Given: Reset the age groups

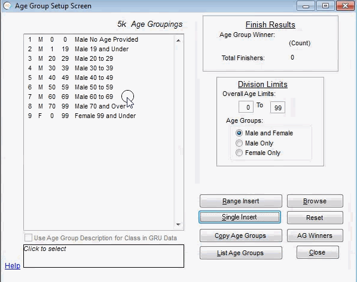Looking at the screenshot, I should pyautogui.click(x=315, y=218).
